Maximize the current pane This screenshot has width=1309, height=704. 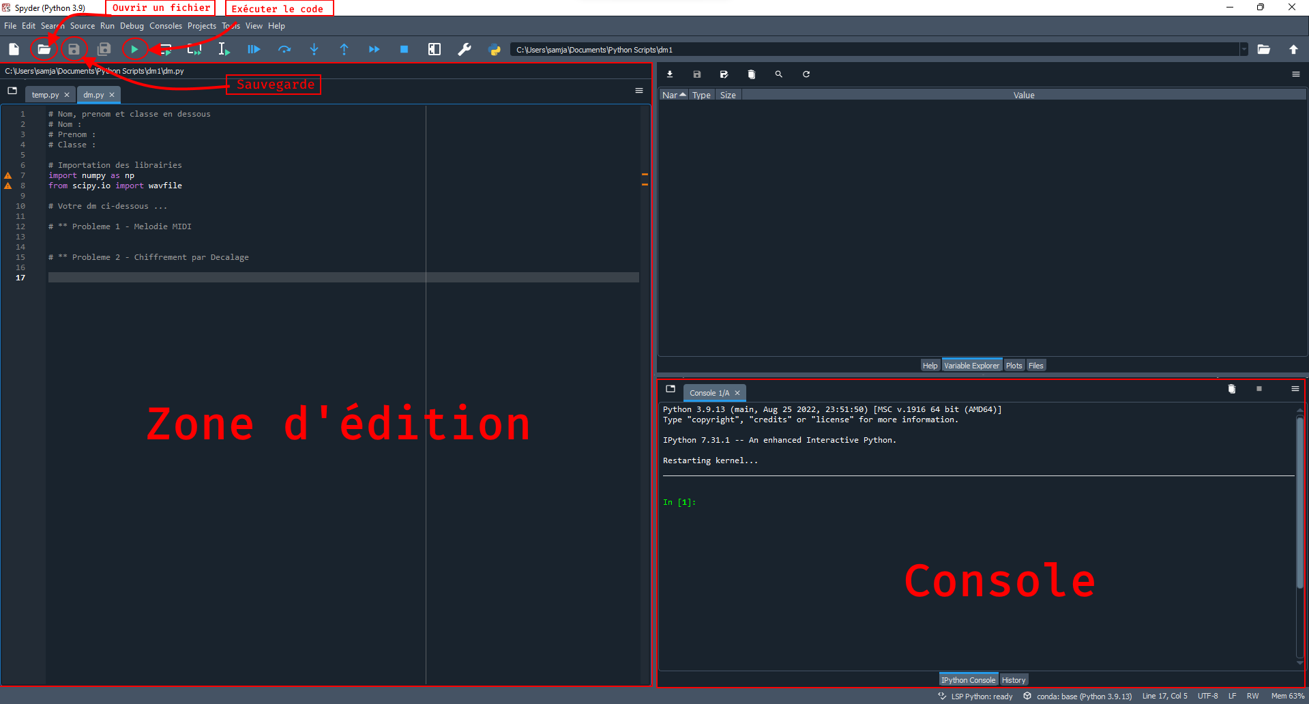(435, 49)
